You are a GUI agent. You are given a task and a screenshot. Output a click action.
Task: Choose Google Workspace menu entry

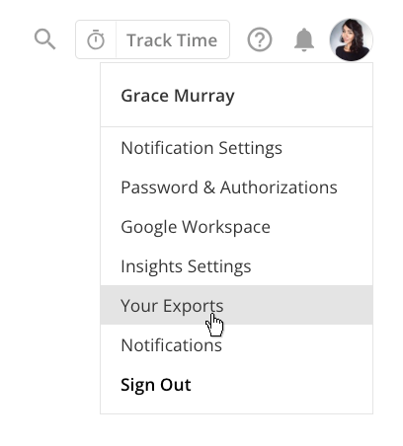(236, 227)
